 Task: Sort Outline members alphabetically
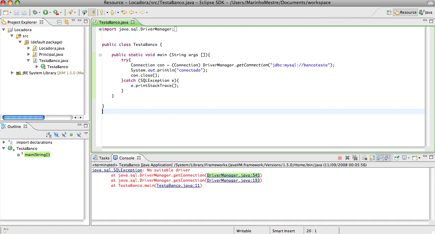(49, 135)
